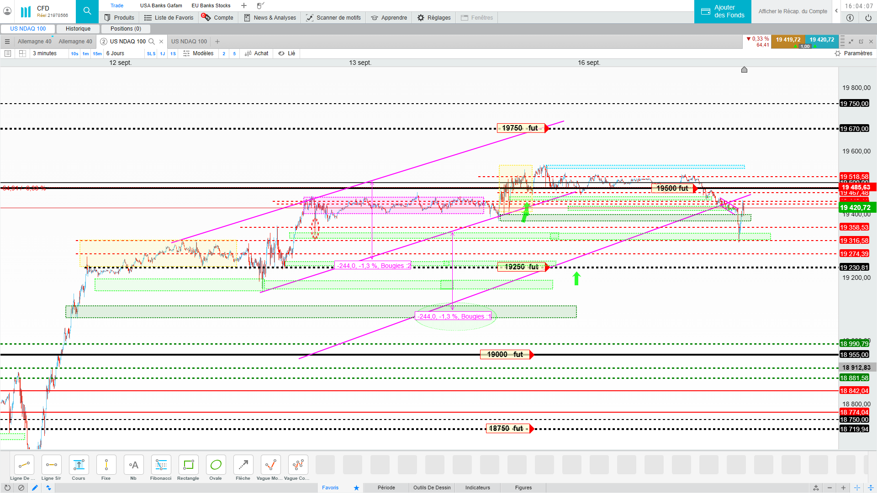Switch to the Historique tab
Screen dimensions: 877x493
click(x=78, y=29)
